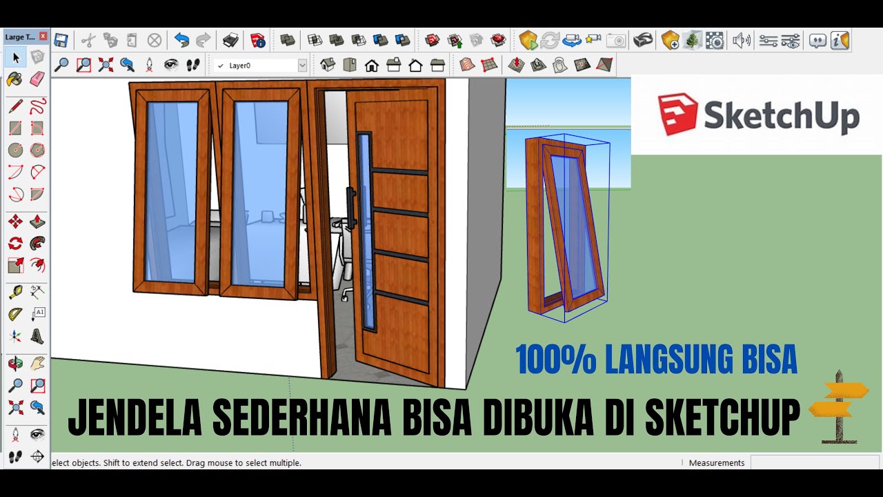883x497 pixels.
Task: Close the Large Tool Set panel
Action: [x=43, y=37]
